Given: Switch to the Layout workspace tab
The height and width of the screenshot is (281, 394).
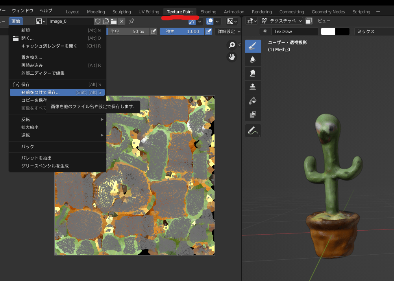Looking at the screenshot, I should pos(72,12).
